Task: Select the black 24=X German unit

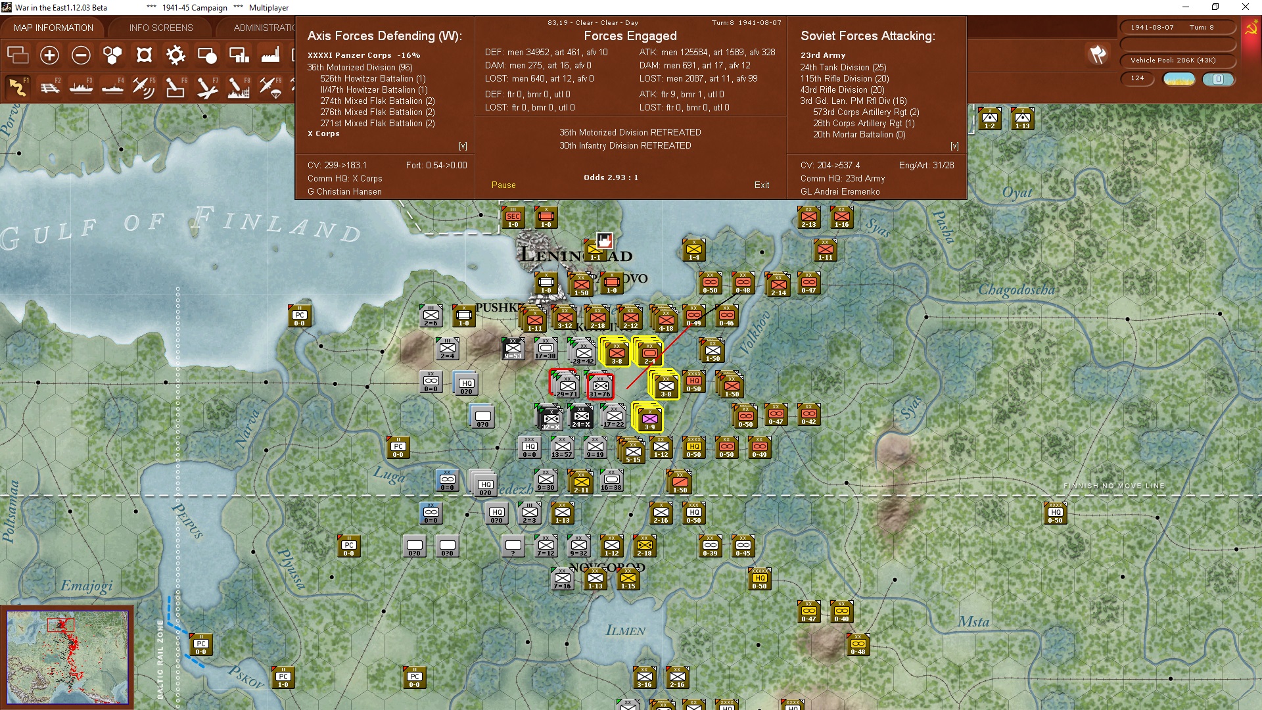Action: 581,418
